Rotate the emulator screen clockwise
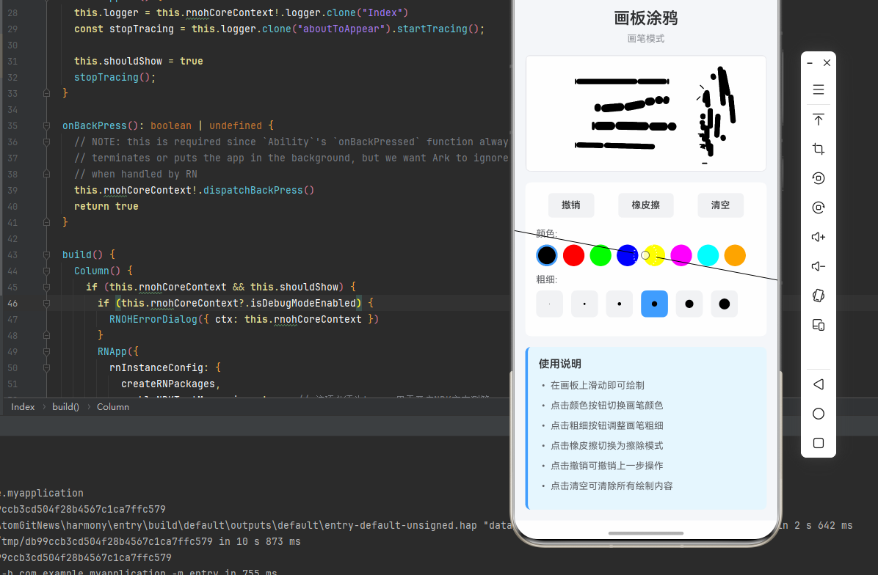 pyautogui.click(x=818, y=208)
